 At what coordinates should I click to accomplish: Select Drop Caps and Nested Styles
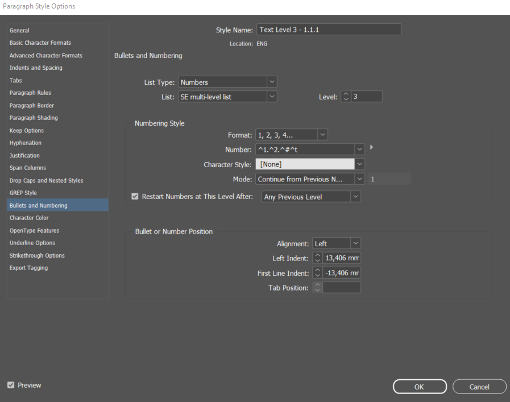[x=46, y=180]
